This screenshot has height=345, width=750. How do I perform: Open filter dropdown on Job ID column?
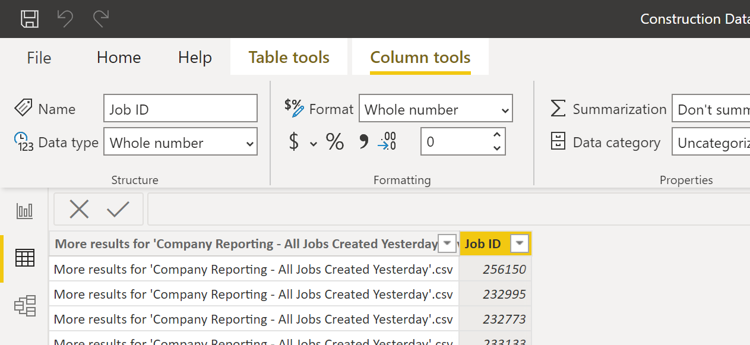pyautogui.click(x=520, y=243)
